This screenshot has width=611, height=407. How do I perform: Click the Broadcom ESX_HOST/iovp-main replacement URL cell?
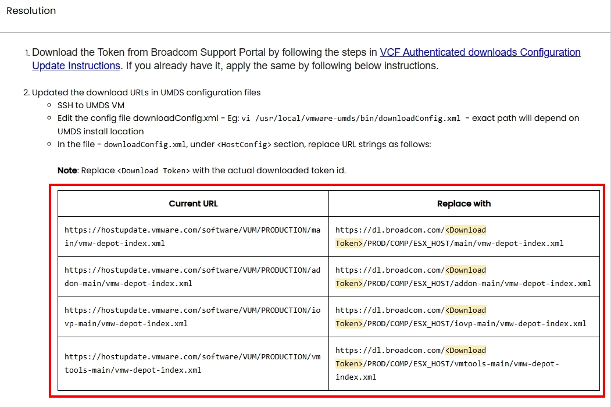tap(464, 317)
